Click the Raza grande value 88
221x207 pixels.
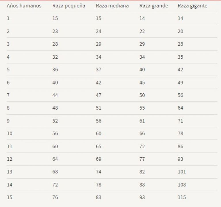pyautogui.click(x=142, y=185)
